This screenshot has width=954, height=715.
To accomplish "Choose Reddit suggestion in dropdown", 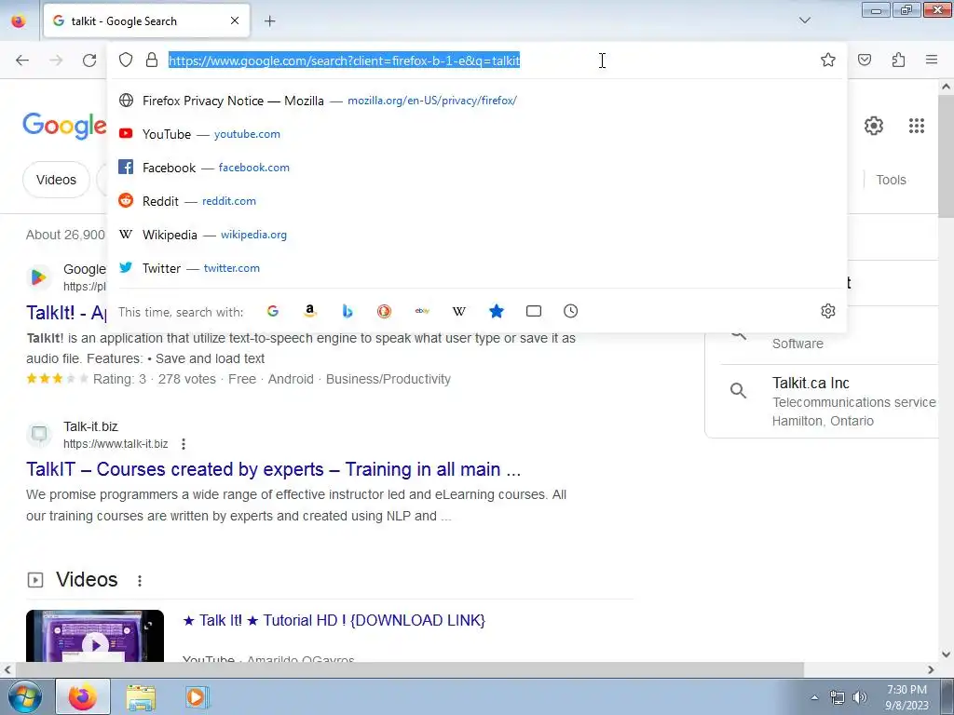I will (477, 201).
